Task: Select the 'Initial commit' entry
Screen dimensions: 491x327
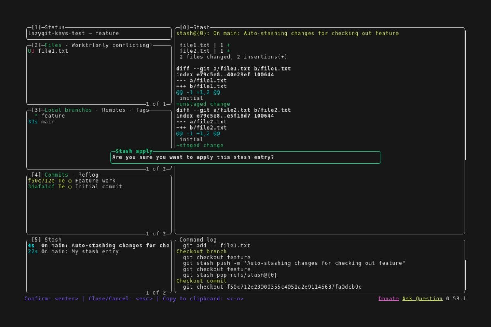Action: coord(98,187)
